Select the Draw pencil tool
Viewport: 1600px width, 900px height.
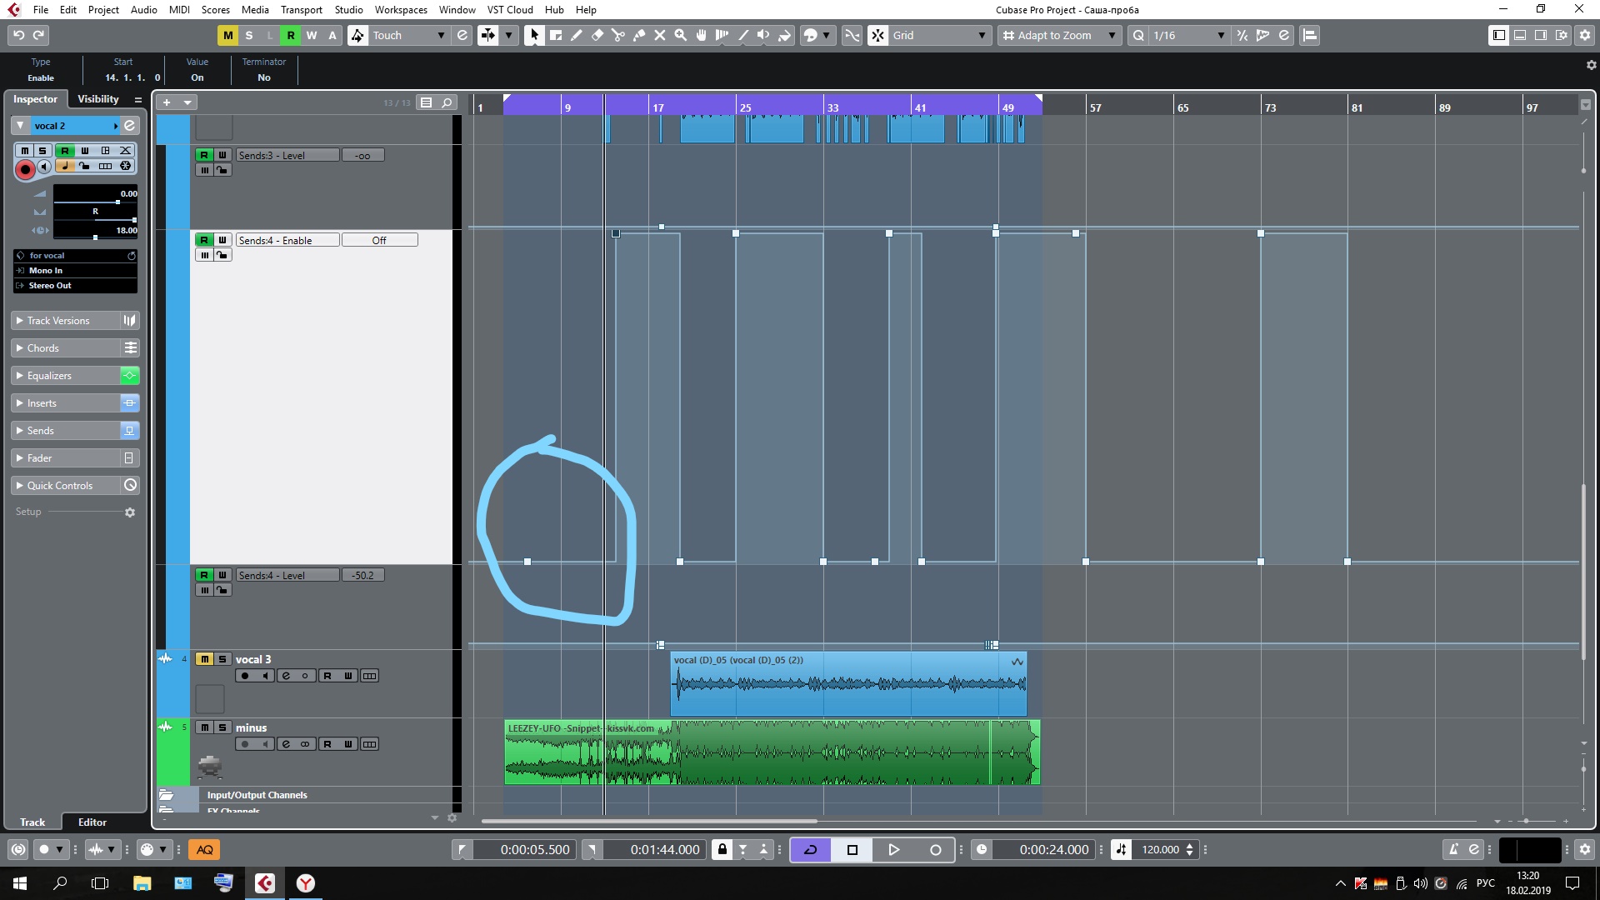pos(577,35)
